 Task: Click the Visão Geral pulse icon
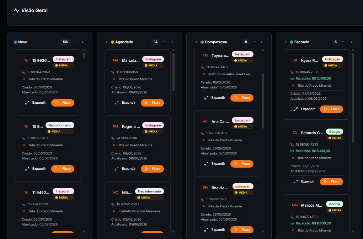tap(16, 10)
